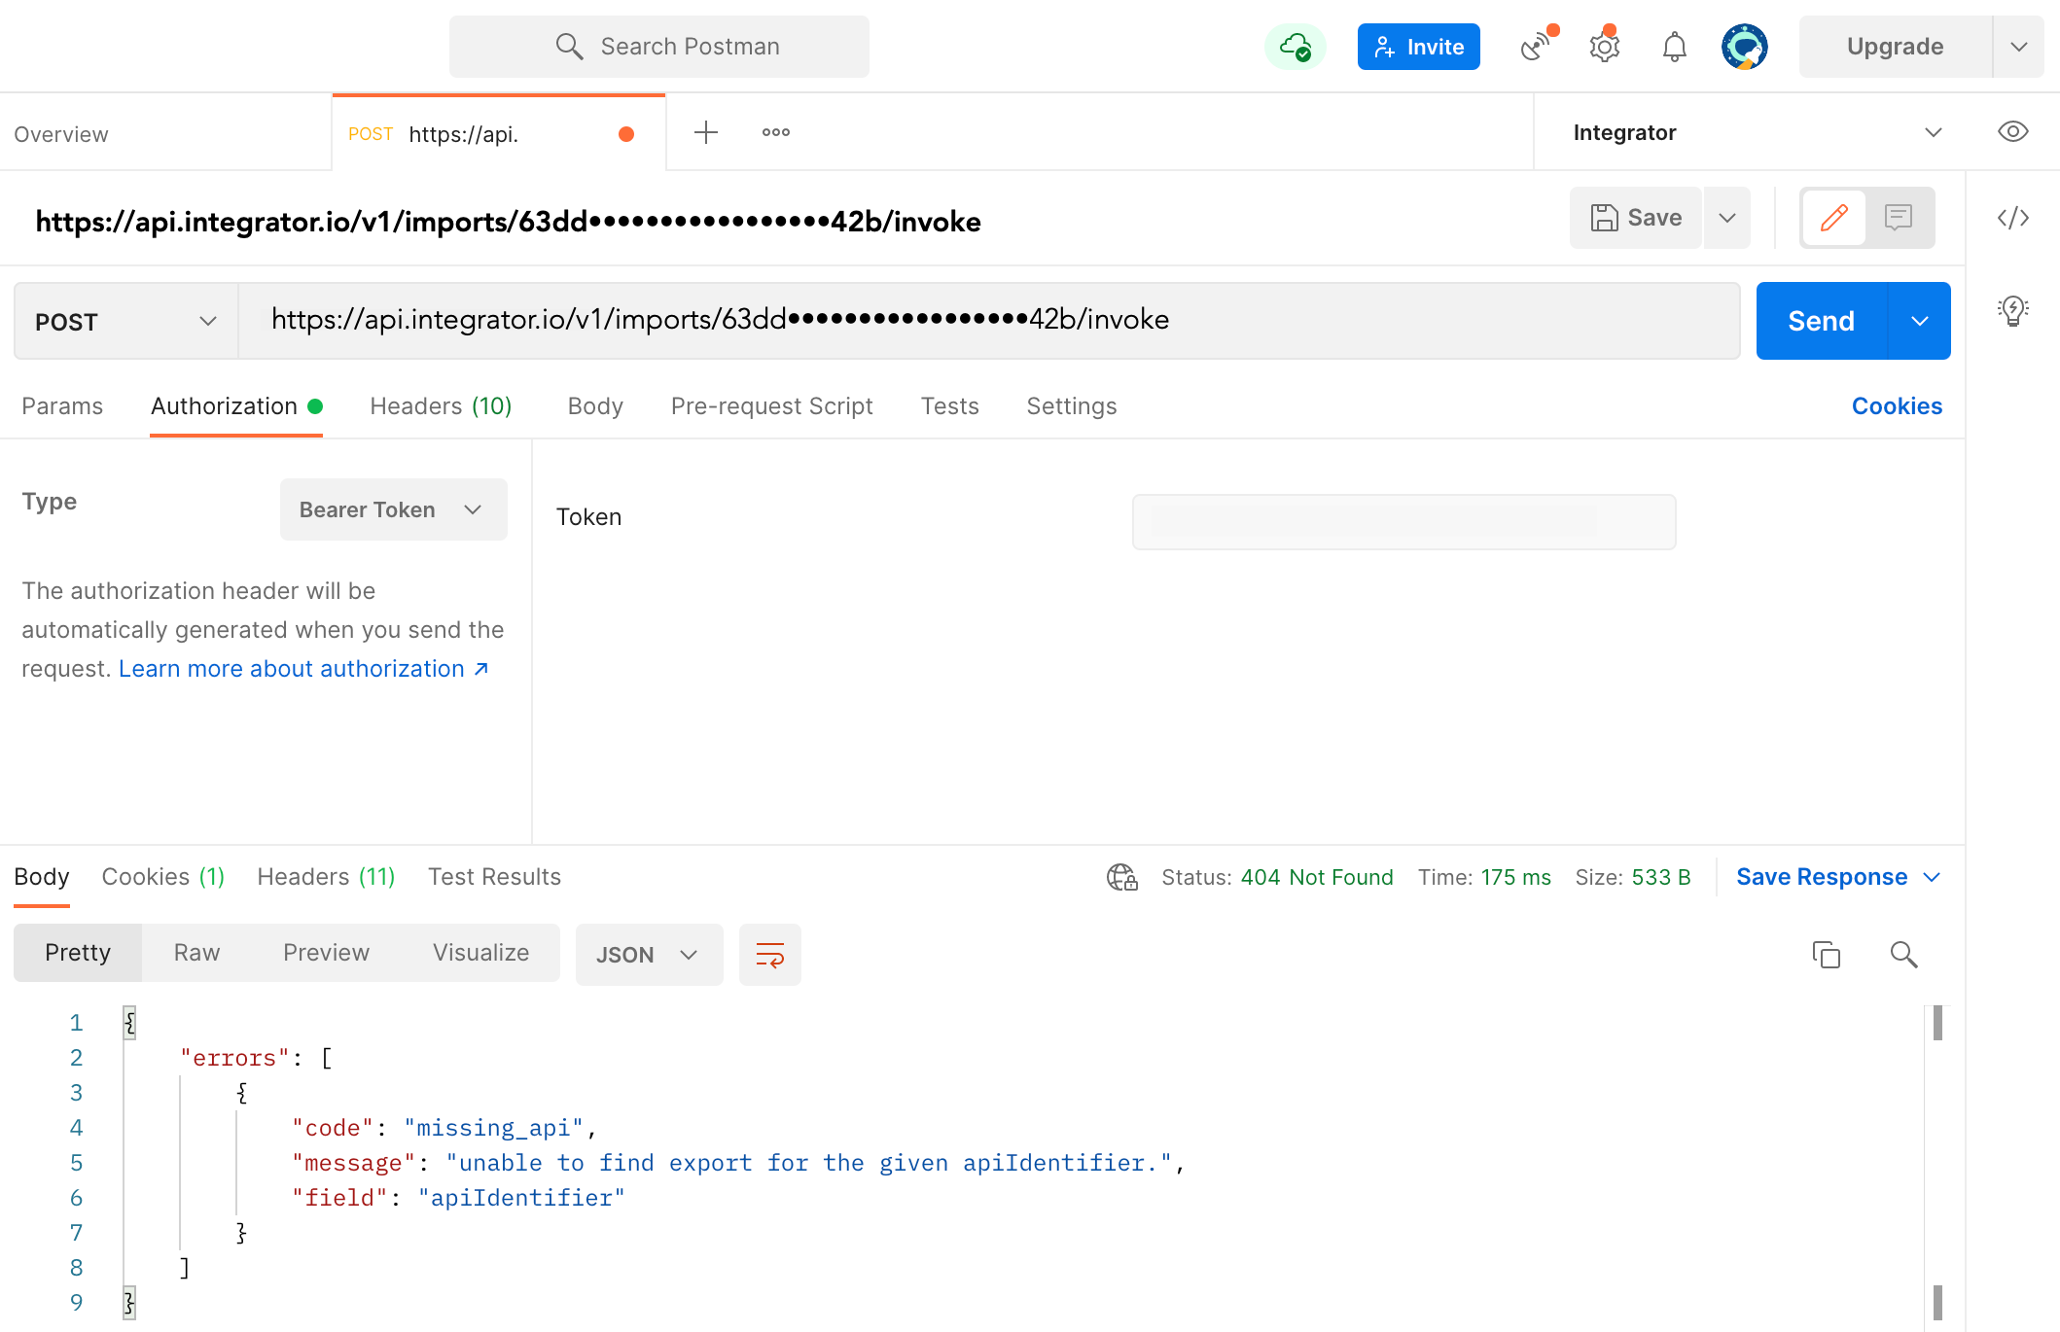Click the "missing_api" value in response
Image resolution: width=2060 pixels, height=1332 pixels.
(493, 1128)
